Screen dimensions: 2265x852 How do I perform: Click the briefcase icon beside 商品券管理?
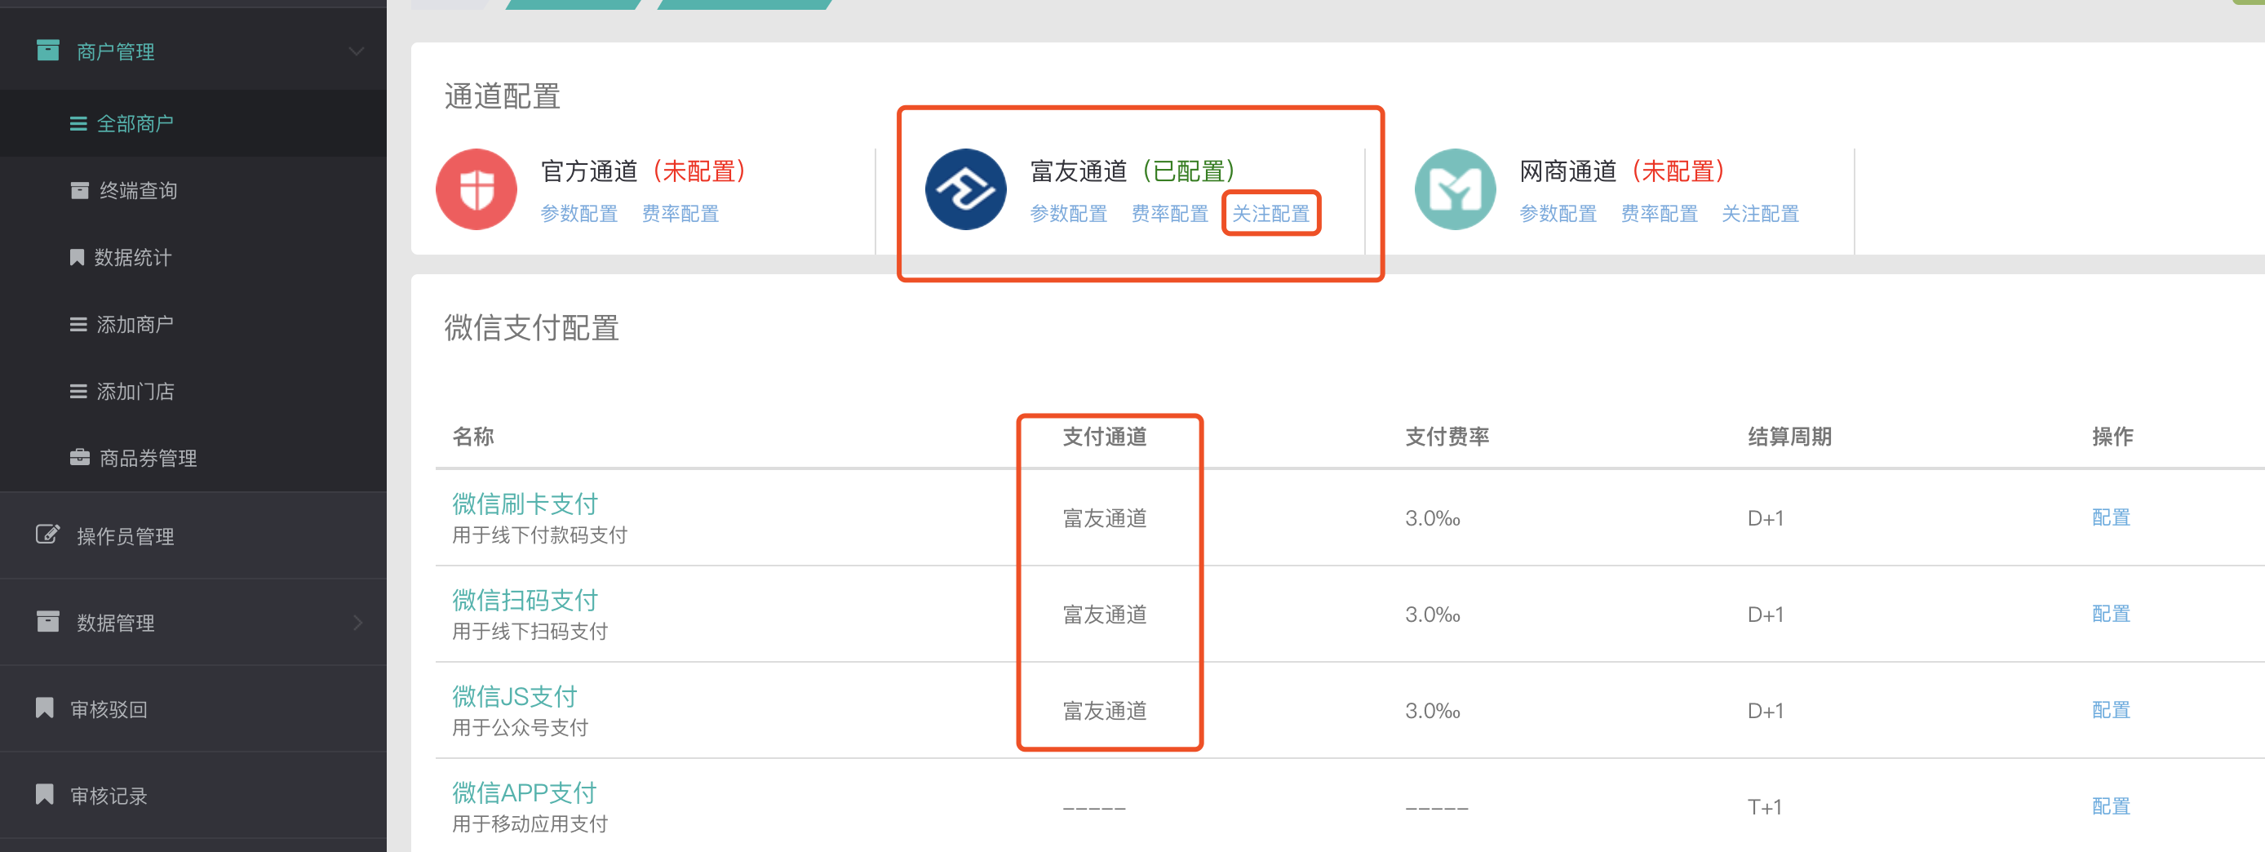[x=79, y=457]
